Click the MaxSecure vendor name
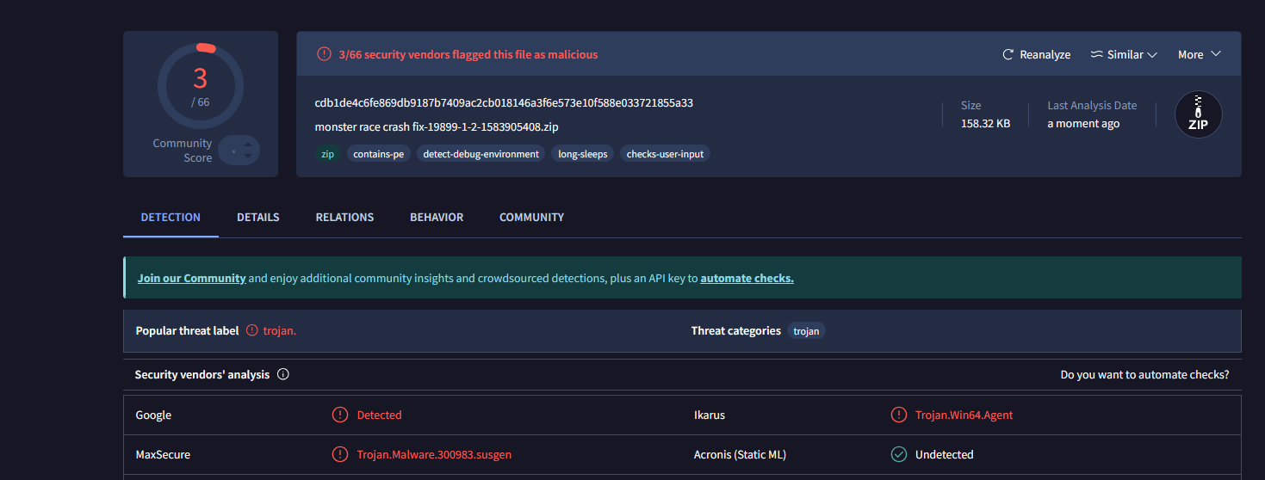 [x=163, y=454]
